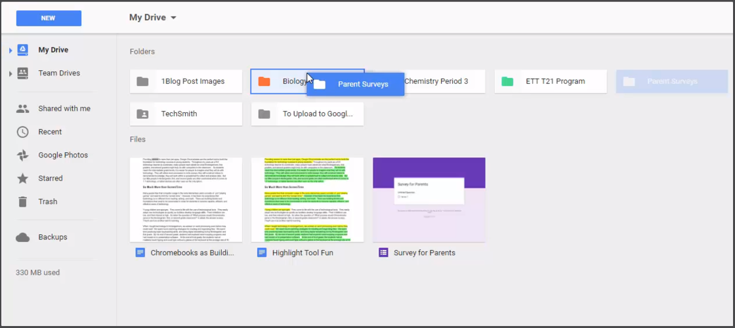
Task: Expand the My Drive tree arrow in sidebar
Action: (x=10, y=50)
